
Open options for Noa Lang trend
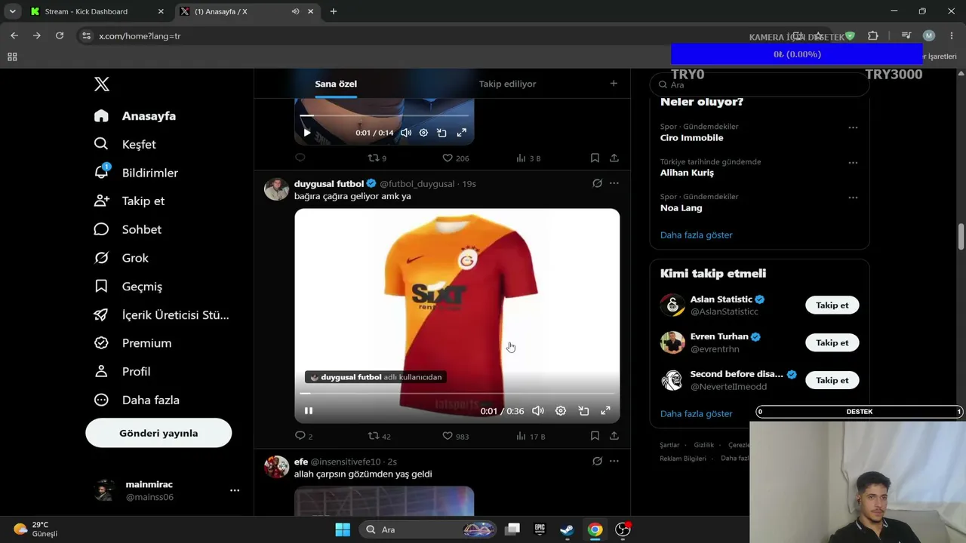click(853, 198)
